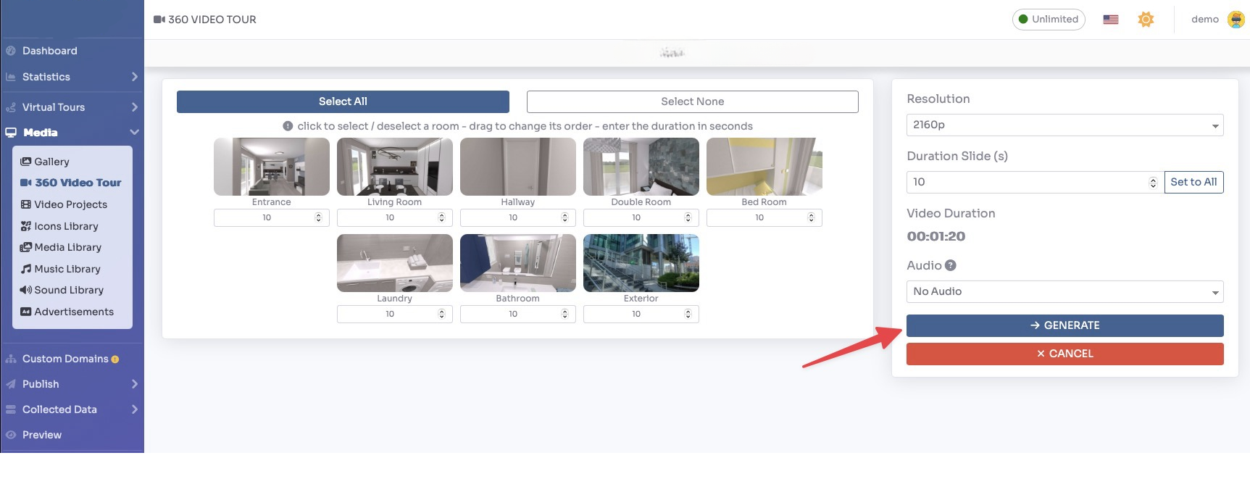The height and width of the screenshot is (487, 1250).
Task: Open the demo user avatar
Action: 1236,20
